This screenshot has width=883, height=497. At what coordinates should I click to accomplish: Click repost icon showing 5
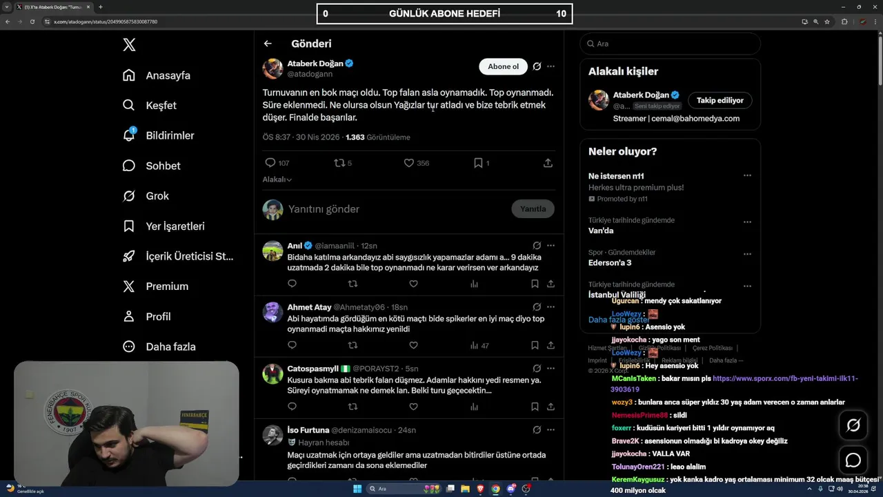(339, 163)
